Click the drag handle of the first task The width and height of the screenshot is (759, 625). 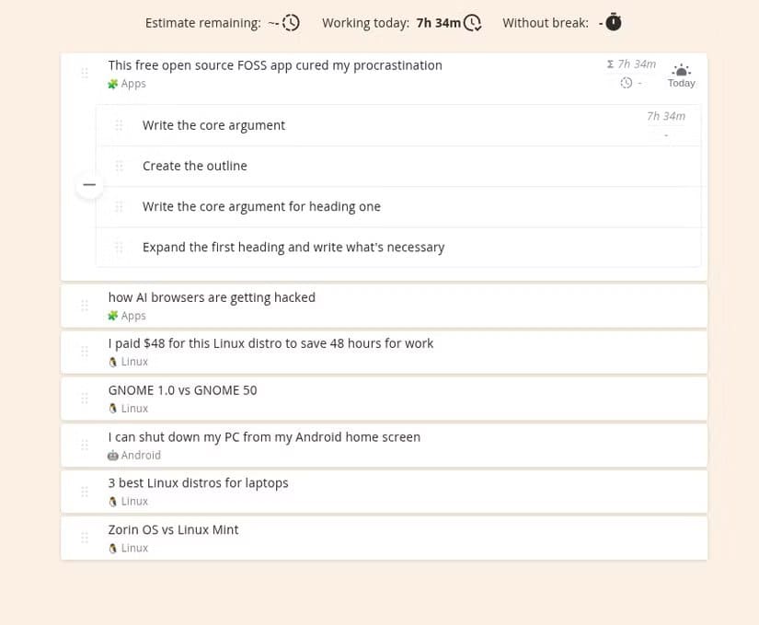click(x=84, y=73)
